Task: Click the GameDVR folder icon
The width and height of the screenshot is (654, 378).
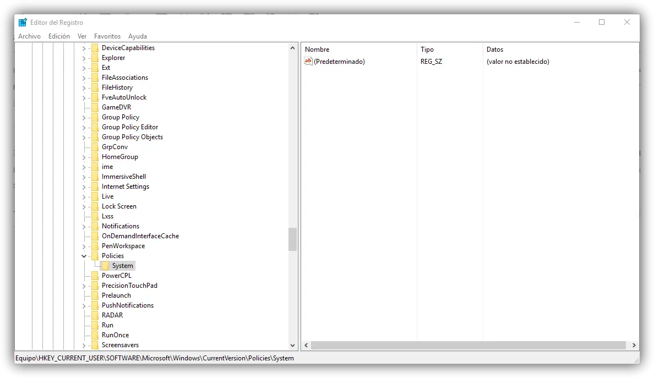Action: [x=95, y=107]
